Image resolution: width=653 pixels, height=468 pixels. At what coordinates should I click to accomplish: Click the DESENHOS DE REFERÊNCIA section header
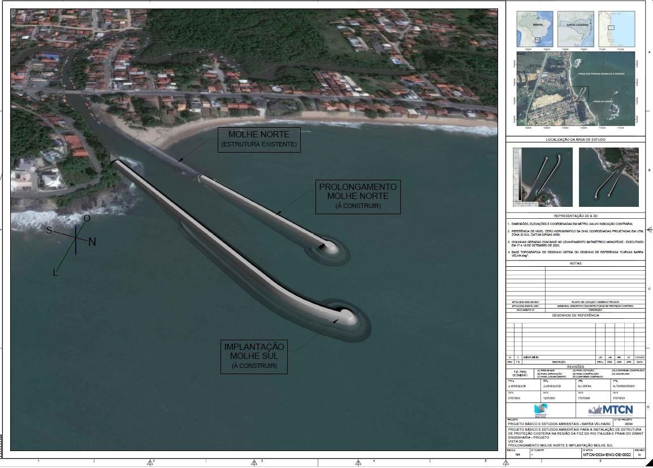575,315
